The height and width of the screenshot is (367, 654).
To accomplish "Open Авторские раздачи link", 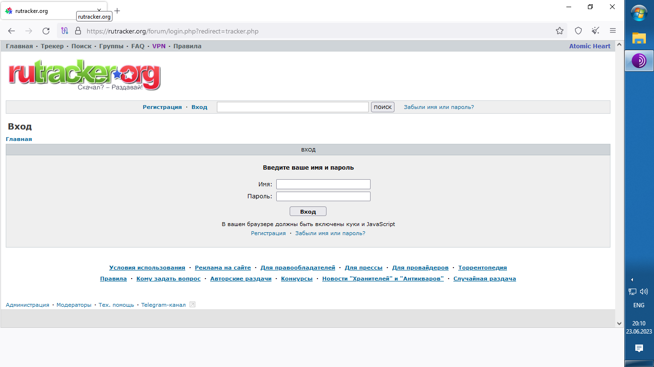I will [x=241, y=279].
